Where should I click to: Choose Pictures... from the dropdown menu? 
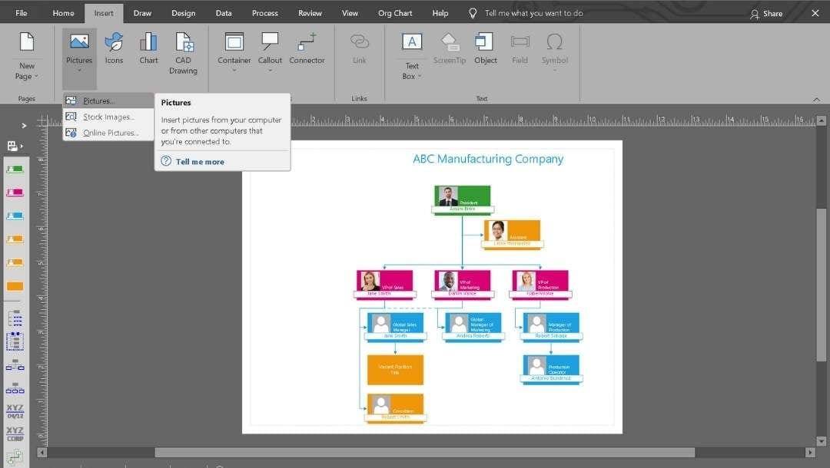pyautogui.click(x=108, y=101)
